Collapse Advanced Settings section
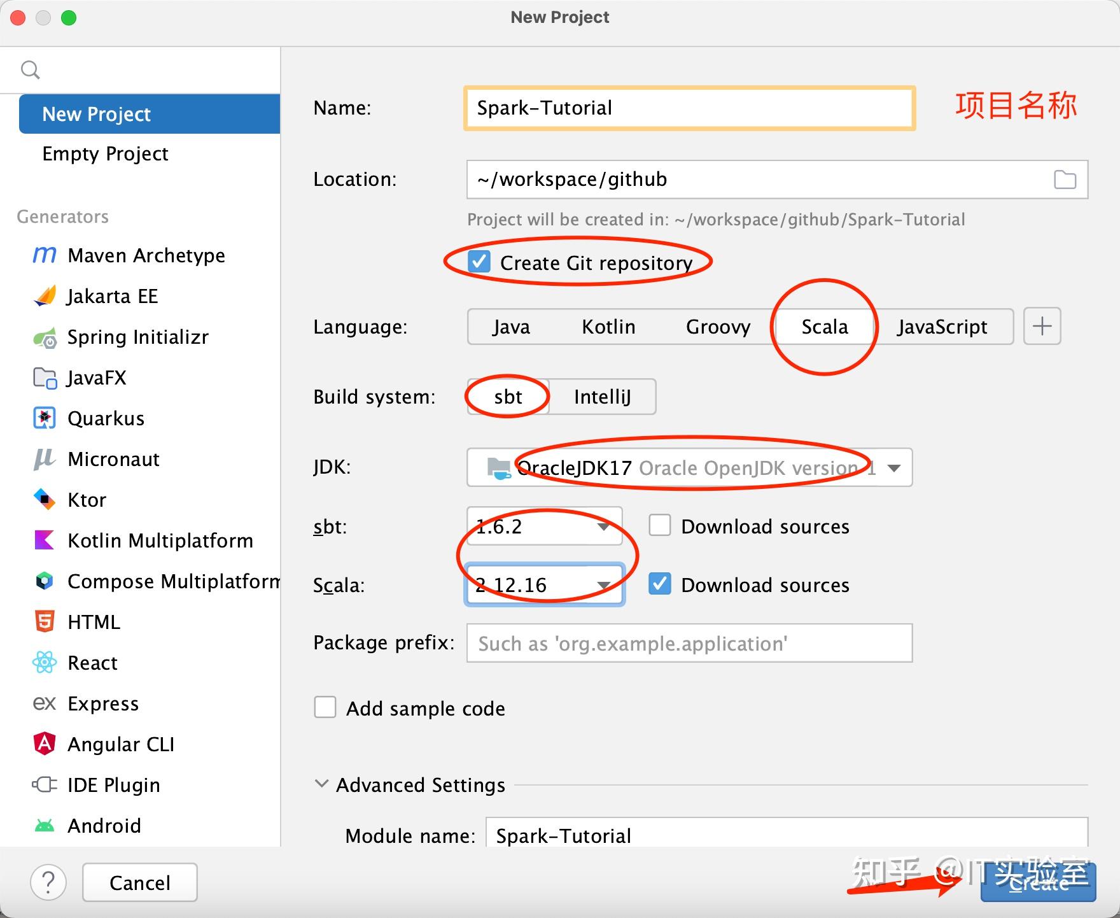Screen dimensions: 1120x918 click(x=322, y=784)
